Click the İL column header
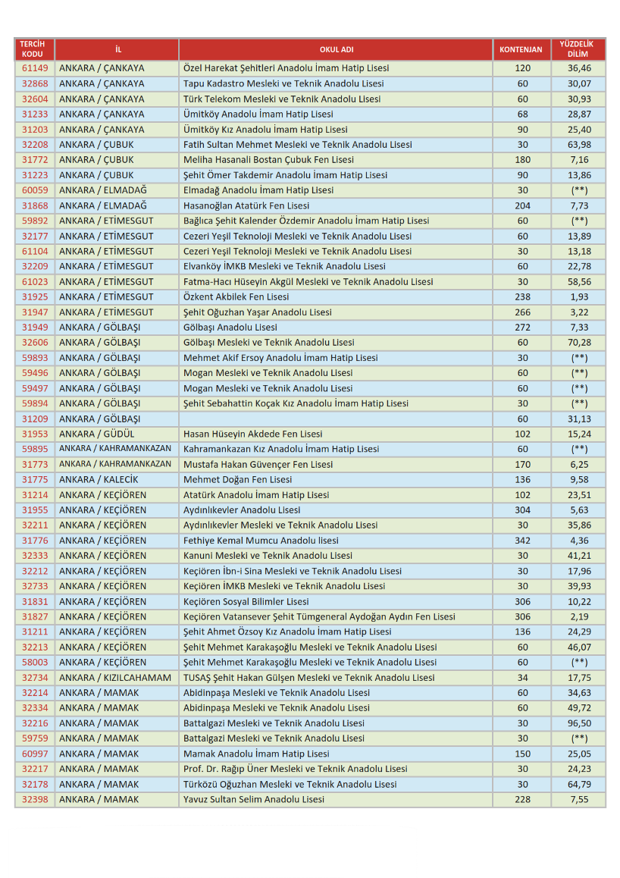The height and width of the screenshot is (878, 620). (117, 49)
